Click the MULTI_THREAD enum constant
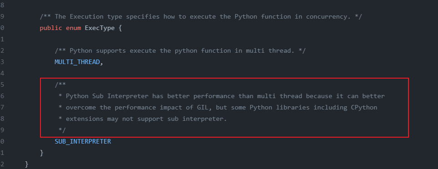The height and width of the screenshot is (169, 438). coord(77,62)
